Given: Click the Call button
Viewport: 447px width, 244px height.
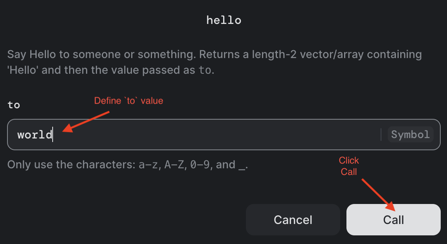Looking at the screenshot, I should click(393, 220).
